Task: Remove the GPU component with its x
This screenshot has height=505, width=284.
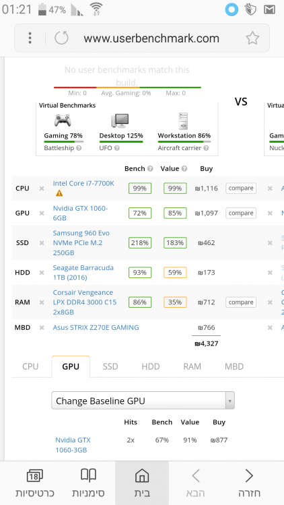Action: click(x=42, y=213)
